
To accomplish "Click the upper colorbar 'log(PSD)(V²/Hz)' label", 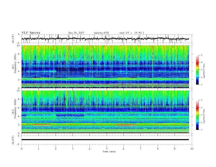I will [x=204, y=71].
